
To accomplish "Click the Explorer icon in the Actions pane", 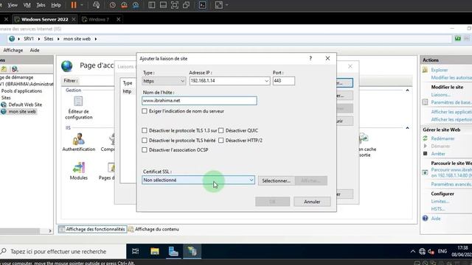I will [425, 70].
